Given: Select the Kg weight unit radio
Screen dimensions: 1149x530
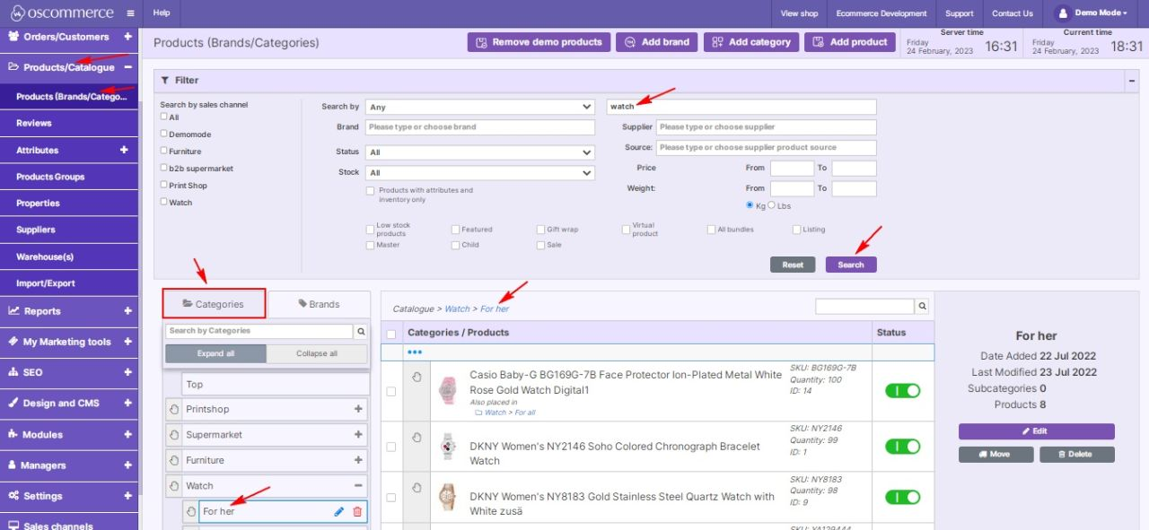Looking at the screenshot, I should coord(750,205).
